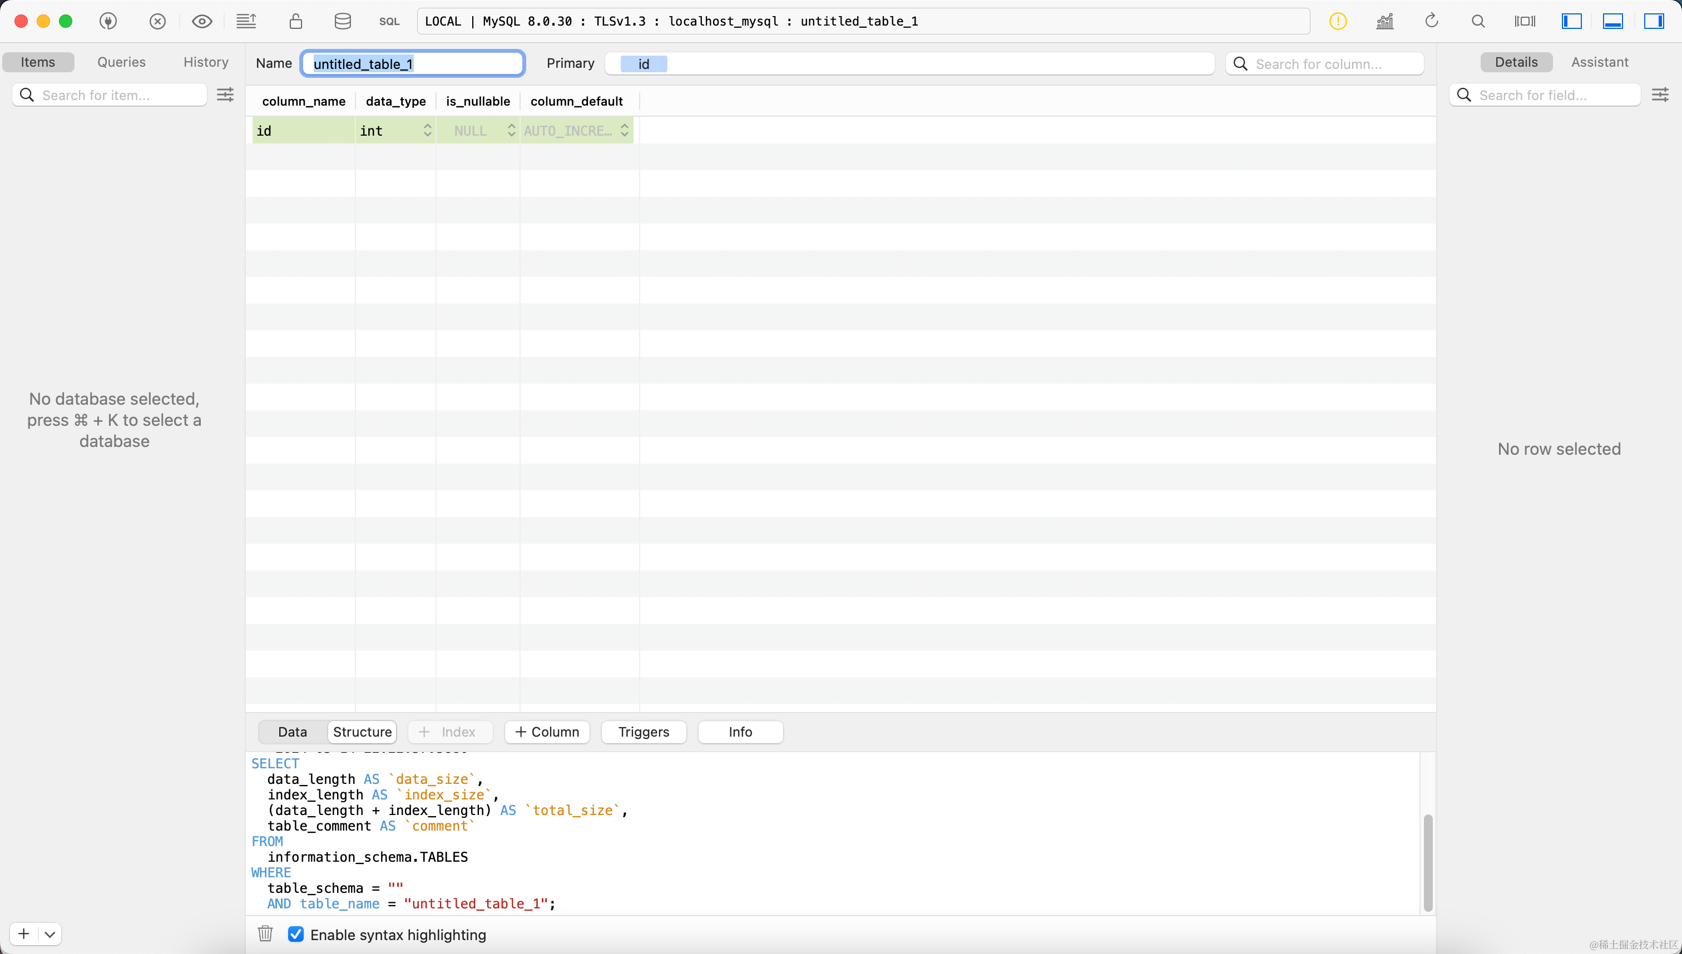The width and height of the screenshot is (1682, 954).
Task: Click the magnifier search toolbar icon
Action: coord(1478,22)
